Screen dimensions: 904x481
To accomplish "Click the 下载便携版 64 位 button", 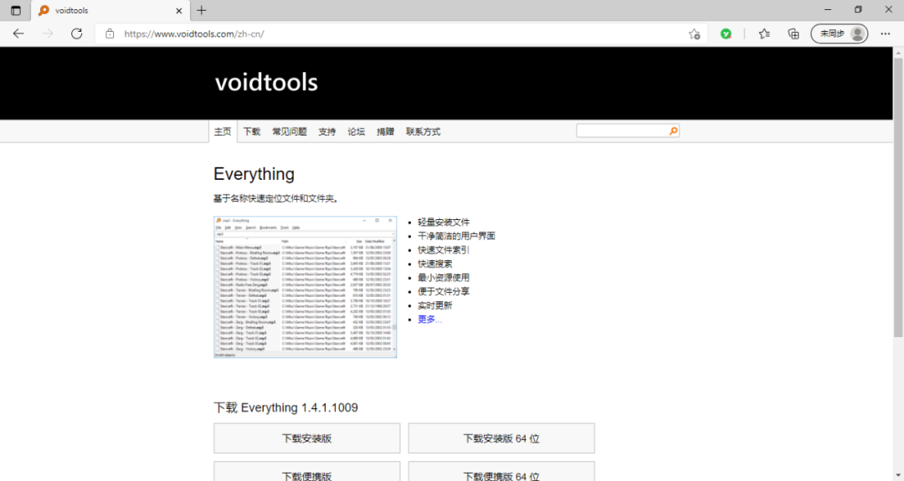I will click(501, 472).
